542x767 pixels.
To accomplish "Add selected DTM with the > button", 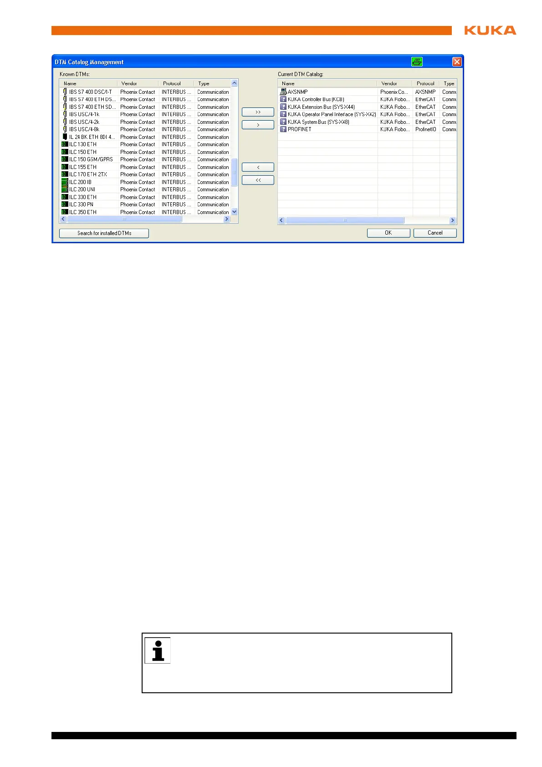I will (258, 125).
